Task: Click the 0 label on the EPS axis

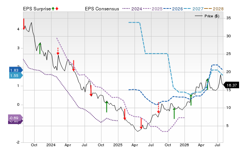Action: 18,105
